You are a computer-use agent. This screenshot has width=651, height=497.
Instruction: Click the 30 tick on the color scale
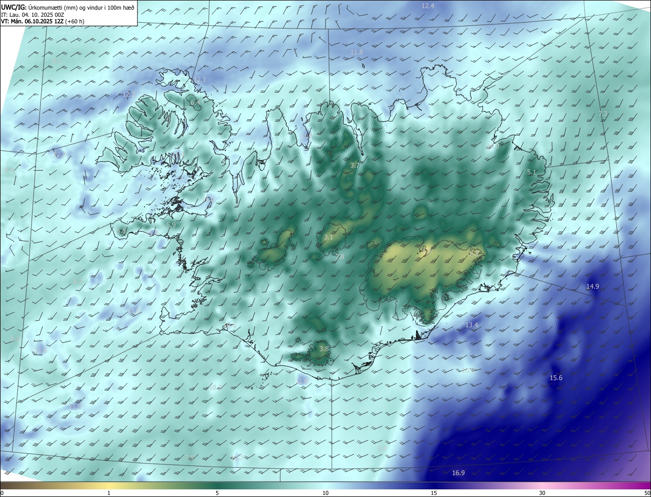coord(542,493)
